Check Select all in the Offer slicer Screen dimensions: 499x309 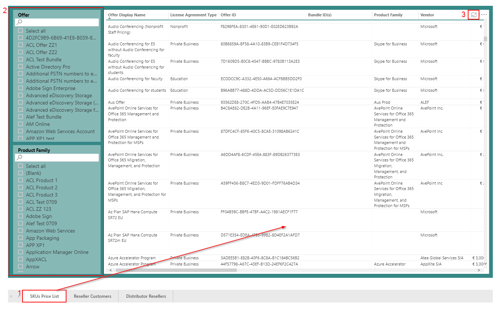coord(20,31)
